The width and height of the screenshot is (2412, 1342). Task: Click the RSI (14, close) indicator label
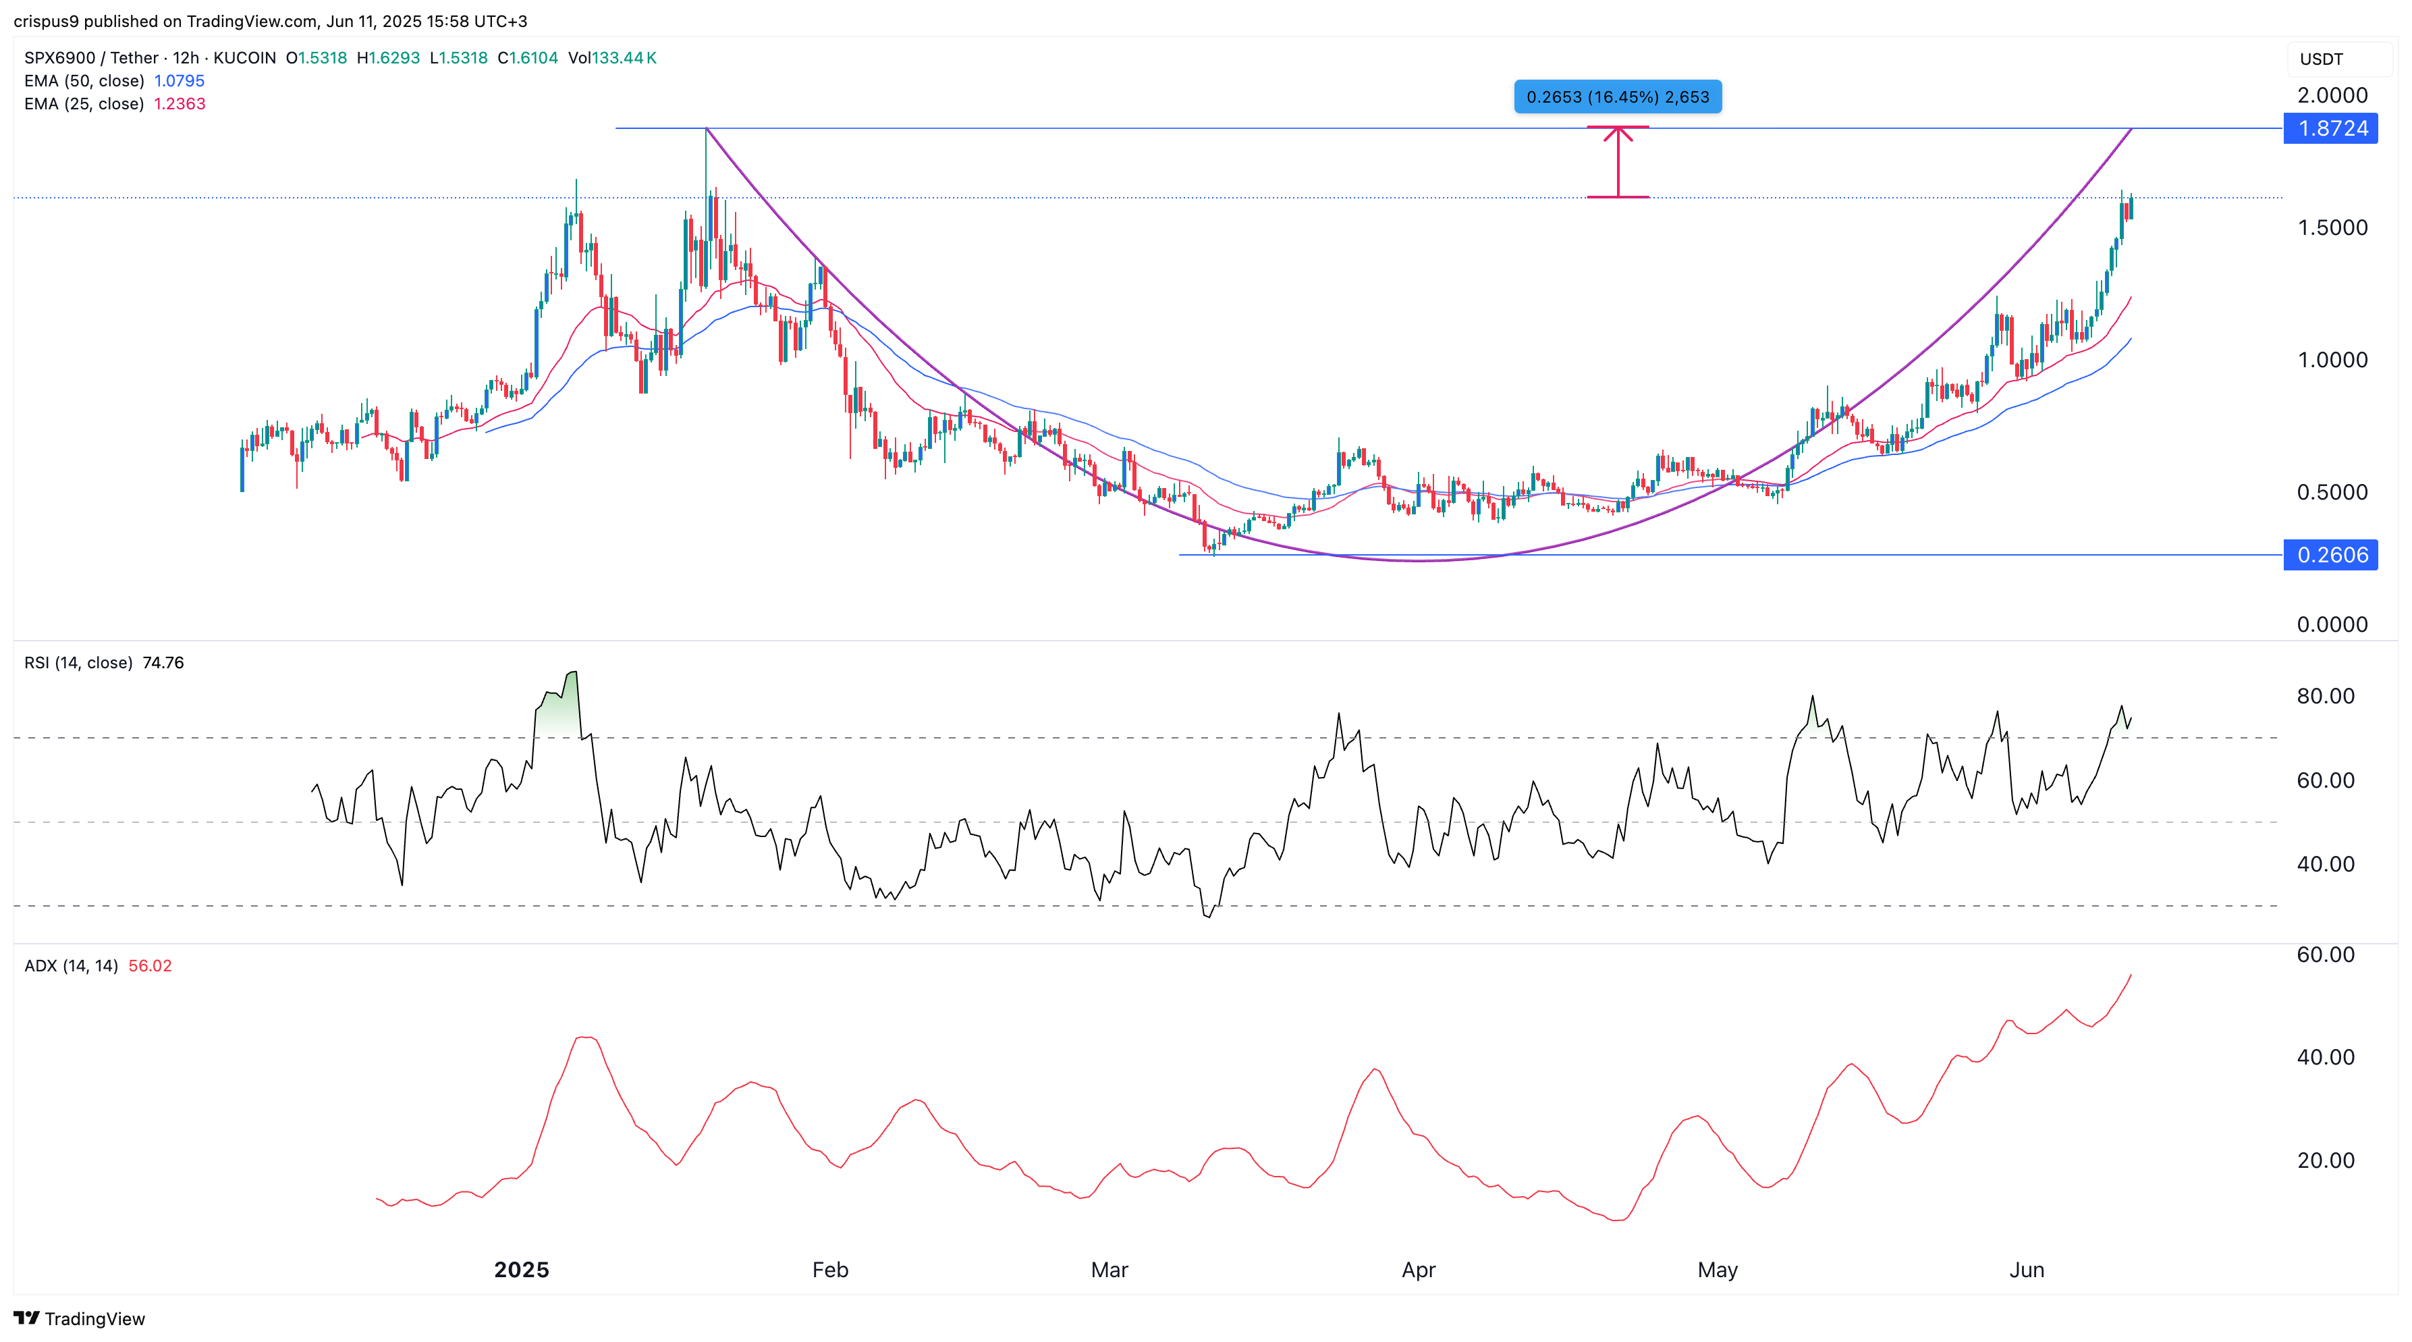78,663
